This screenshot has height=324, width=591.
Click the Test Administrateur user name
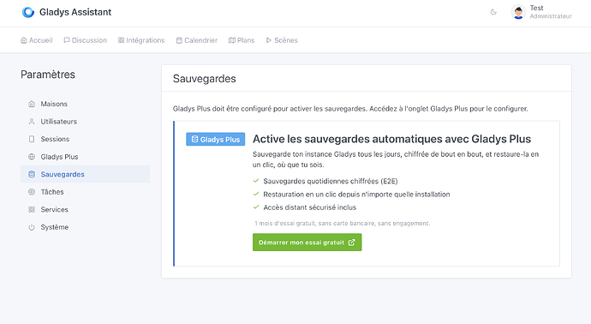[551, 12]
